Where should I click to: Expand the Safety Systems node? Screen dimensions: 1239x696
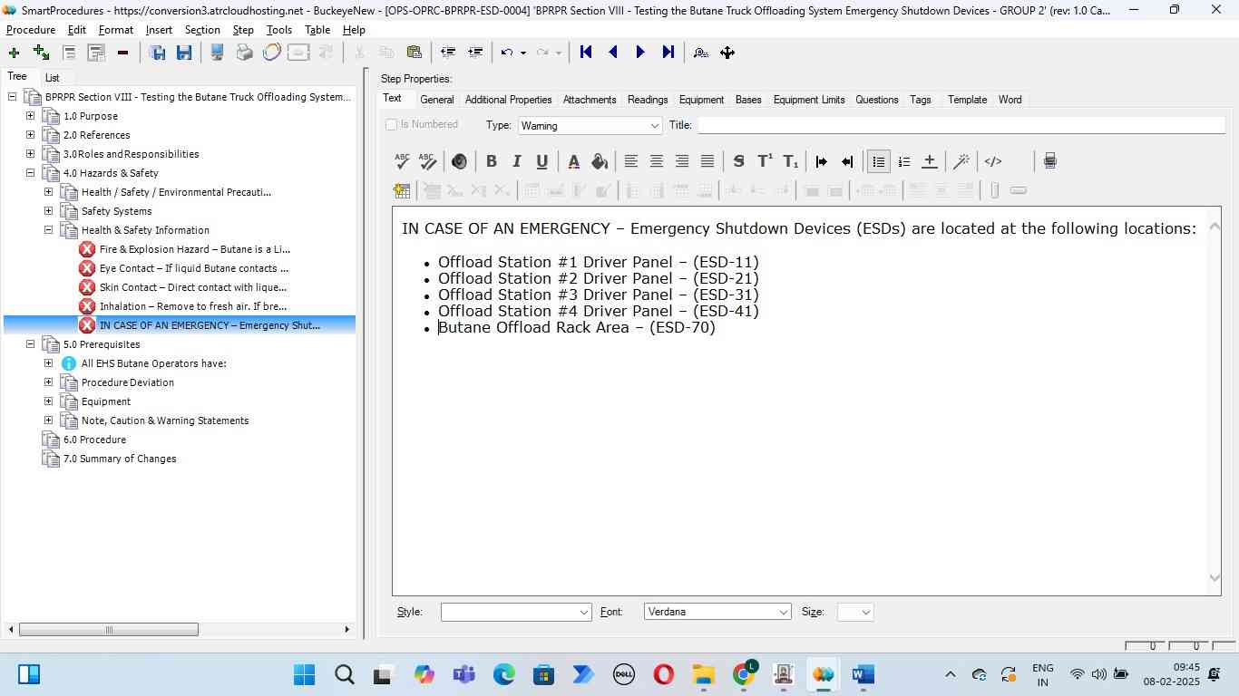tap(48, 211)
